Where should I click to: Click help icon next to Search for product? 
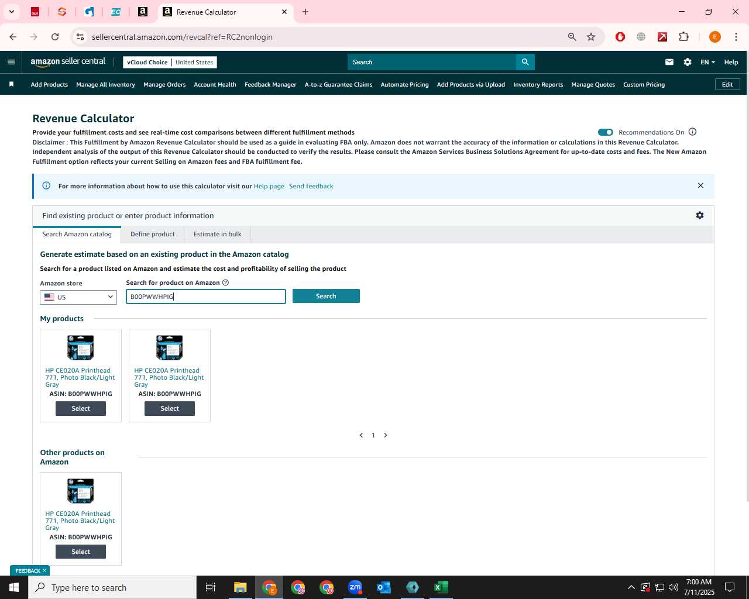(x=225, y=283)
